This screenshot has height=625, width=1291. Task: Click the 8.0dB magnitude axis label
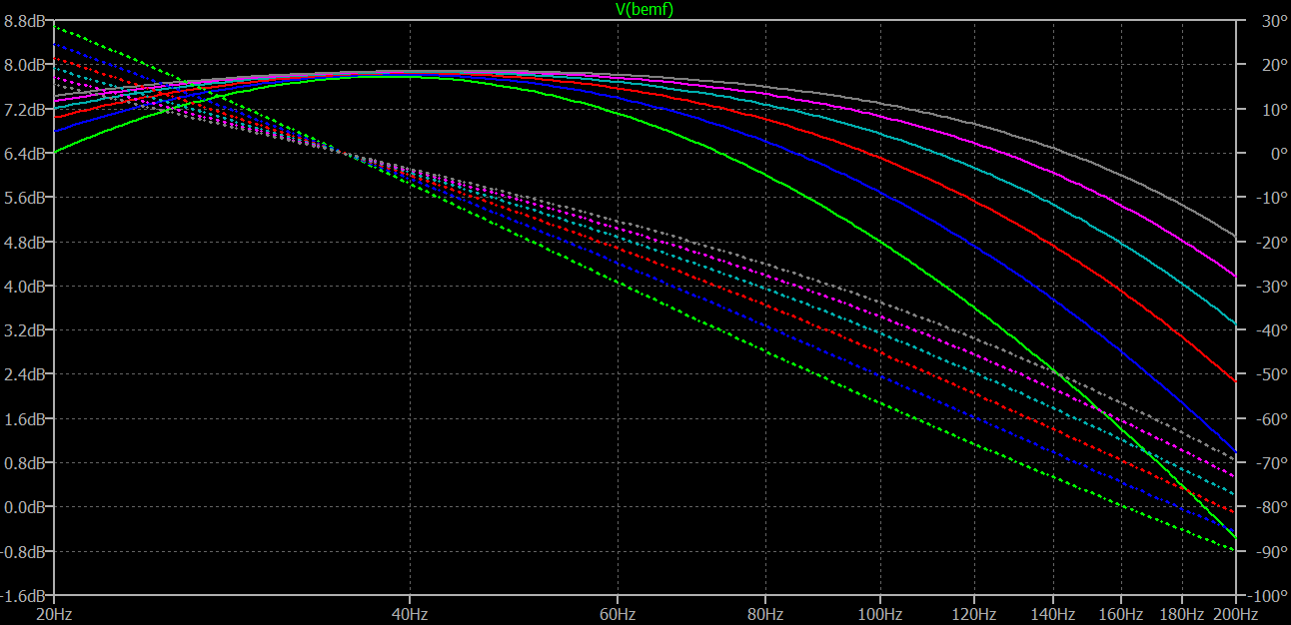point(27,64)
